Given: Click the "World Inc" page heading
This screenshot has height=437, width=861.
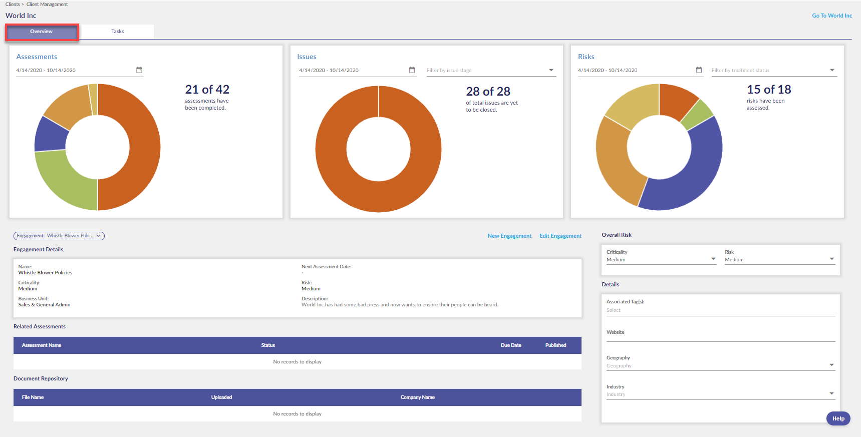Looking at the screenshot, I should (21, 16).
